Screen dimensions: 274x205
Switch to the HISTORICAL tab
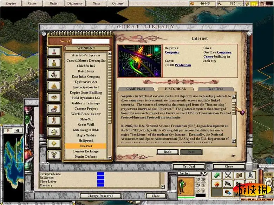(175, 89)
